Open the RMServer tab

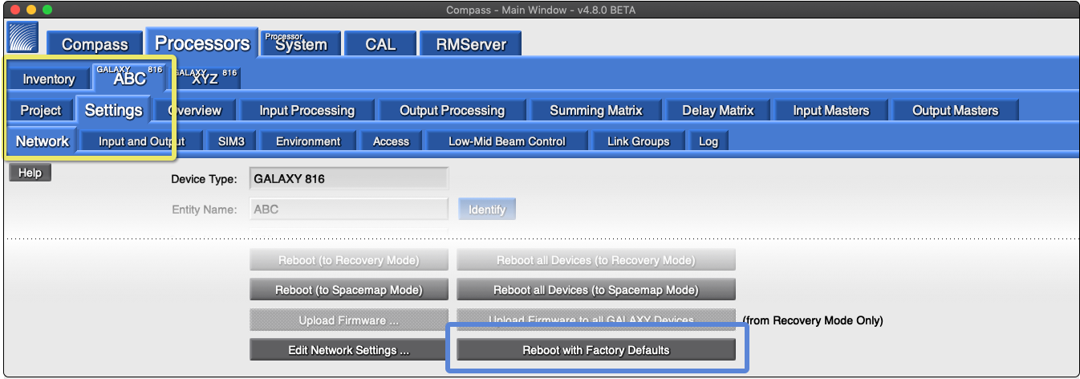click(471, 44)
